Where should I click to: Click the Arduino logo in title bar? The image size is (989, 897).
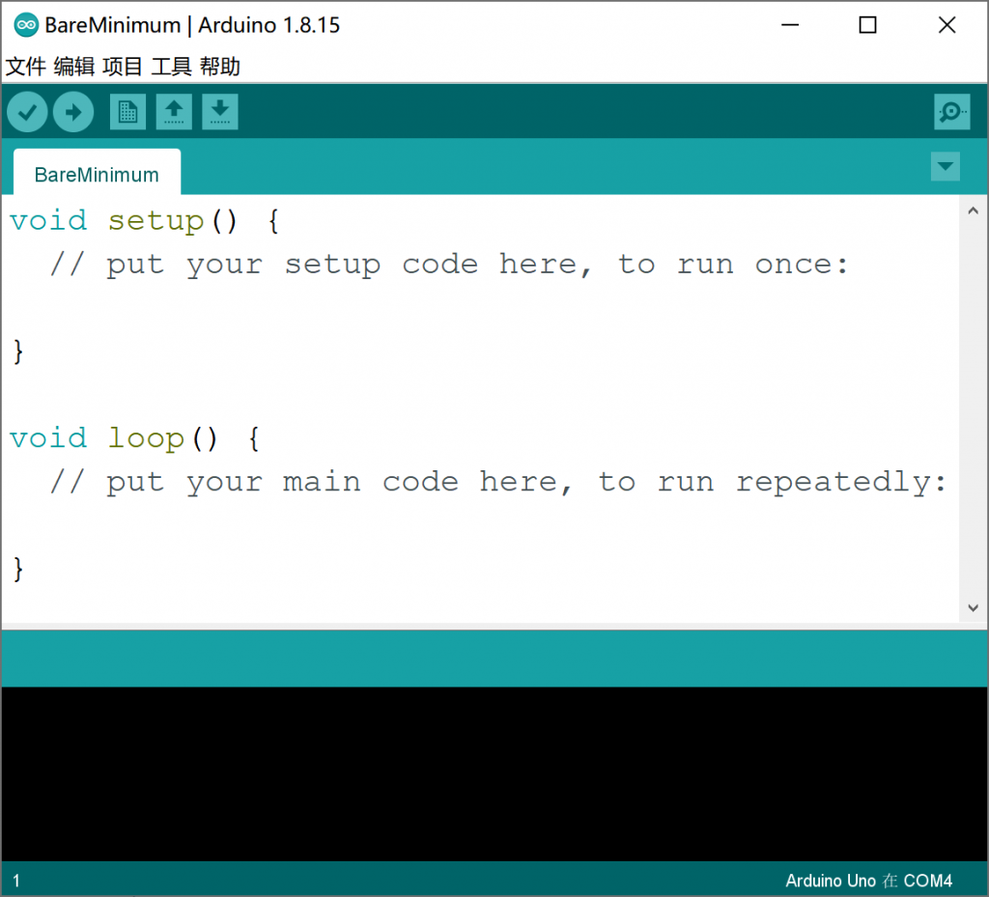(26, 25)
